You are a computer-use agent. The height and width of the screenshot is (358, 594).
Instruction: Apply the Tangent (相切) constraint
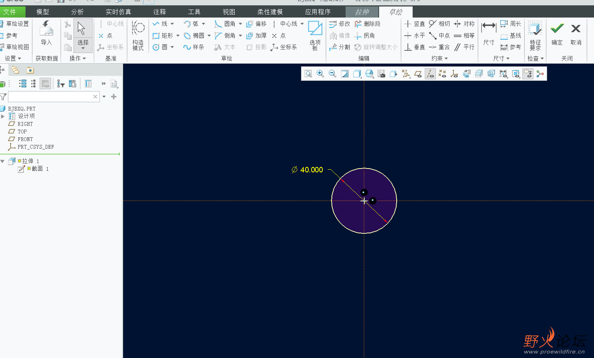pos(439,24)
